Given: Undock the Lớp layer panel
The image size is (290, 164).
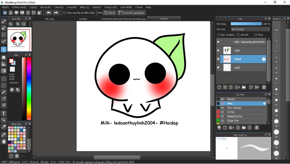Looking at the screenshot, I should pos(266,18).
